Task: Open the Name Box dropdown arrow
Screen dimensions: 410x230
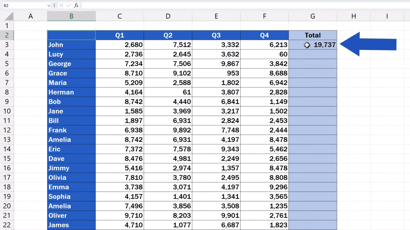Action: [48, 5]
